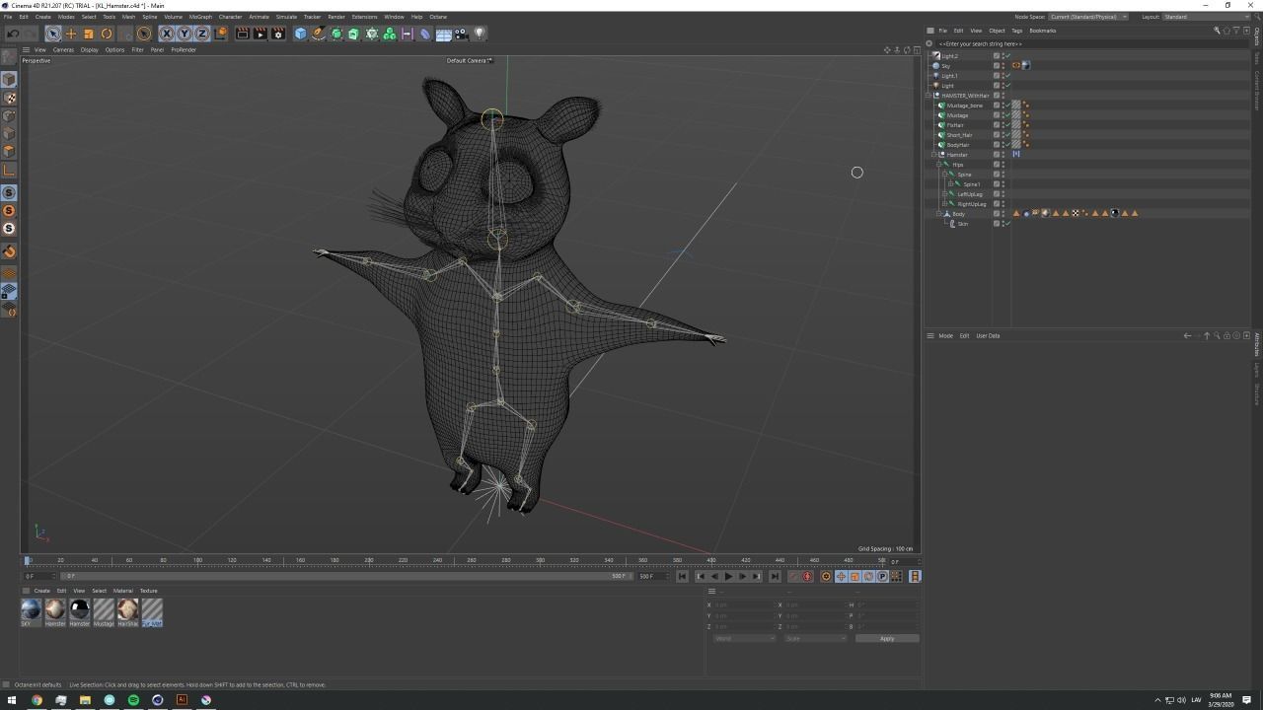Toggle Z-axis lock
Image resolution: width=1263 pixels, height=710 pixels.
pyautogui.click(x=201, y=34)
